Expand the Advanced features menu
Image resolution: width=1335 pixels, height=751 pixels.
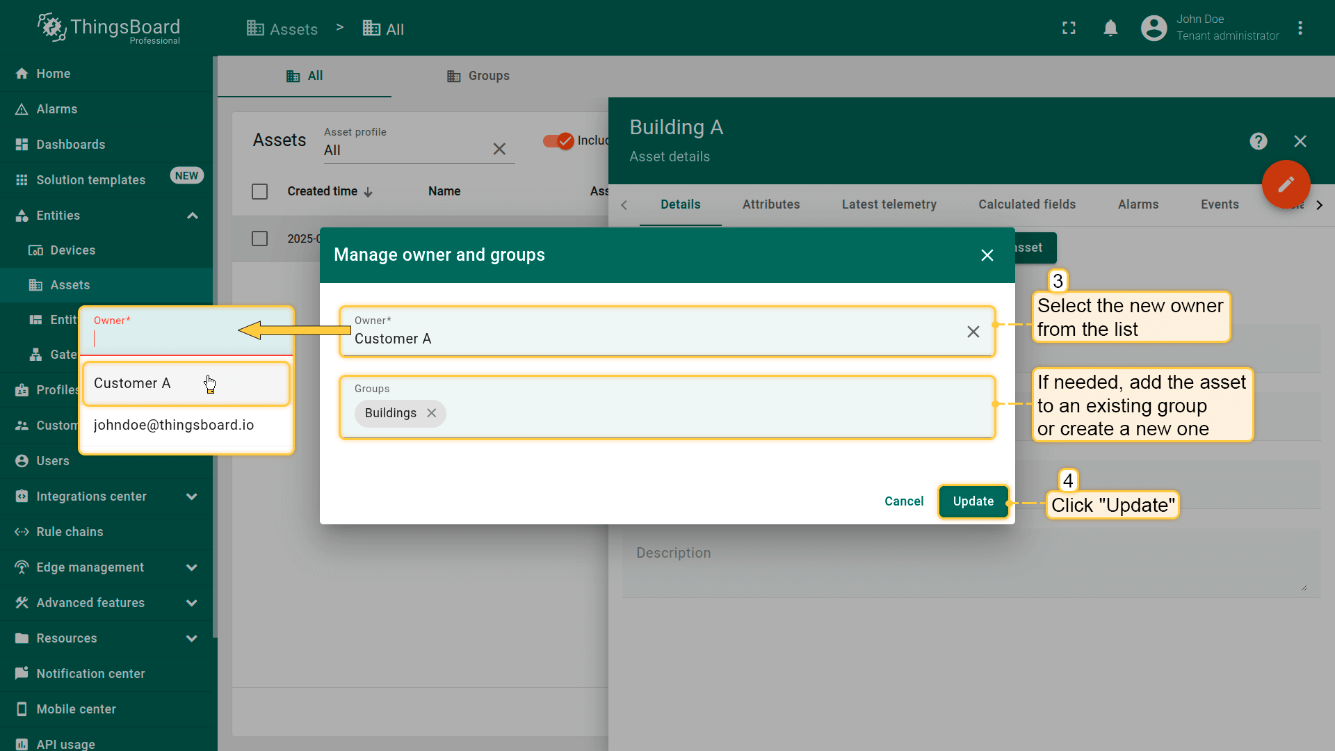[192, 603]
